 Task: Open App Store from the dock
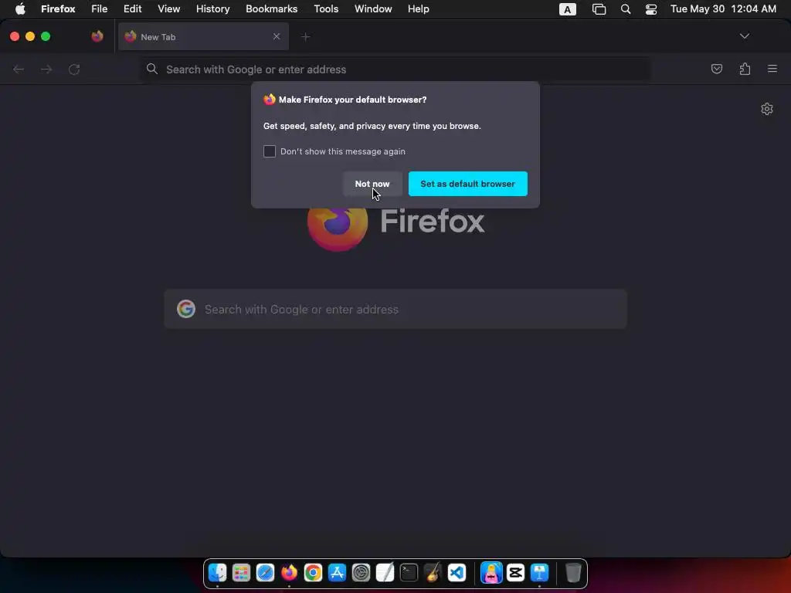(337, 573)
